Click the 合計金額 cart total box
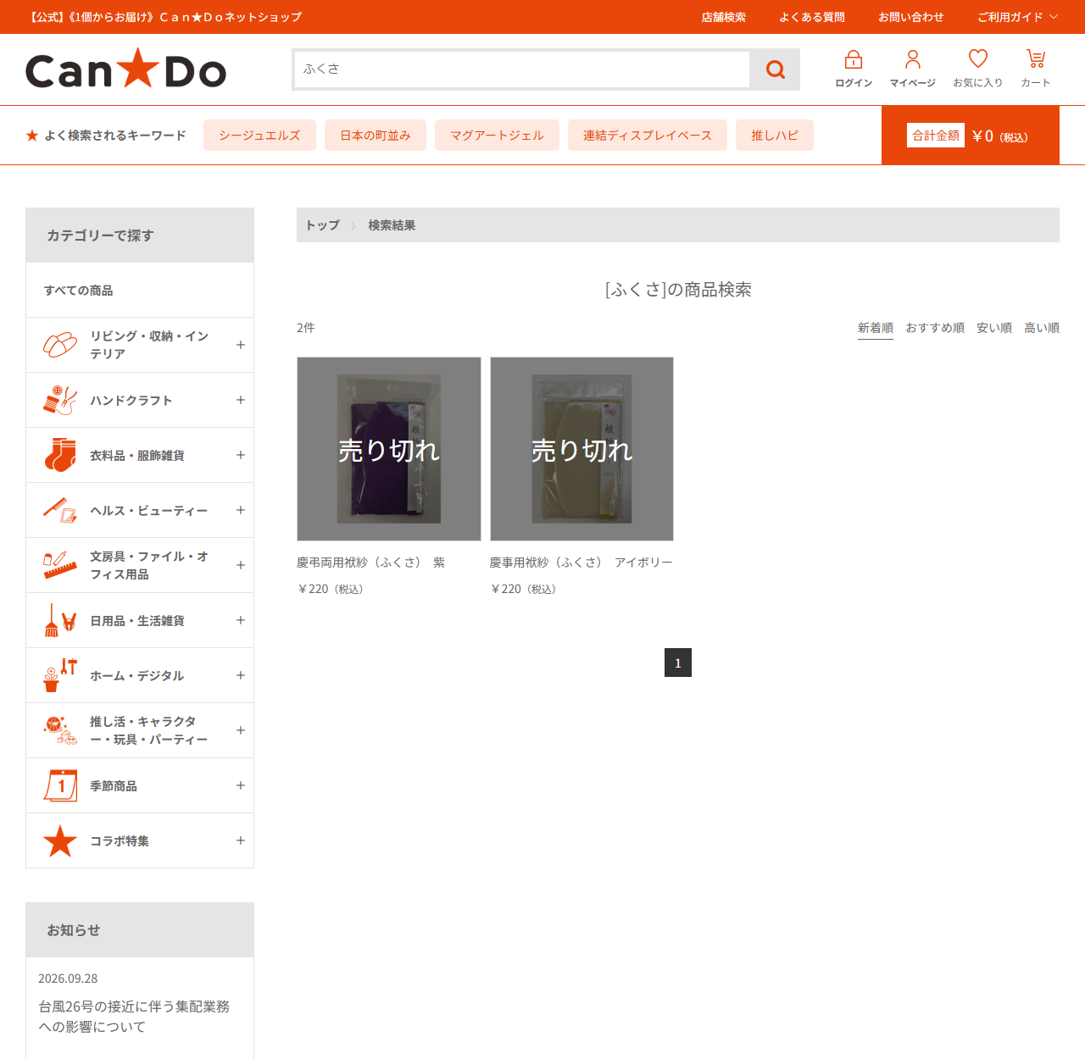 [971, 136]
